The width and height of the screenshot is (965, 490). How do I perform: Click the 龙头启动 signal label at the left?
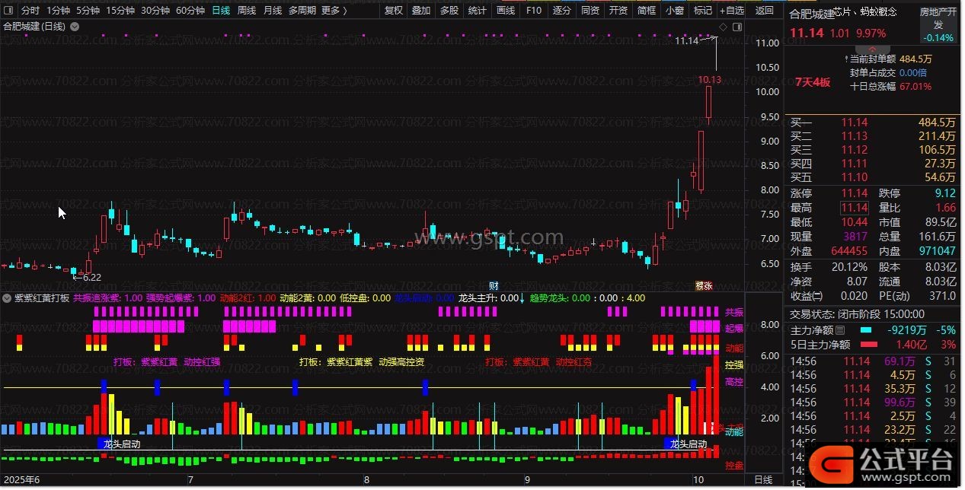coord(122,444)
